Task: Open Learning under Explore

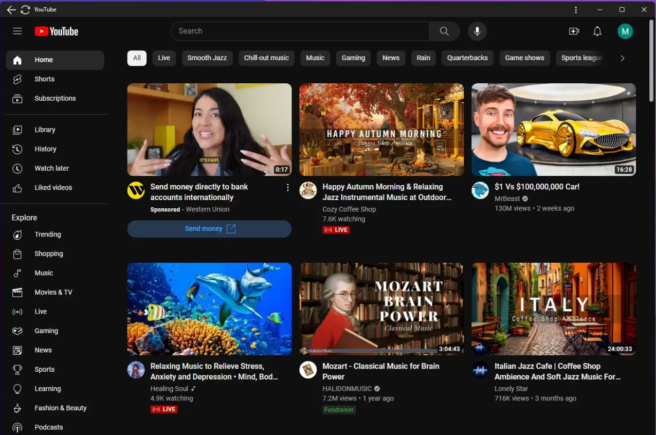Action: 55,389
